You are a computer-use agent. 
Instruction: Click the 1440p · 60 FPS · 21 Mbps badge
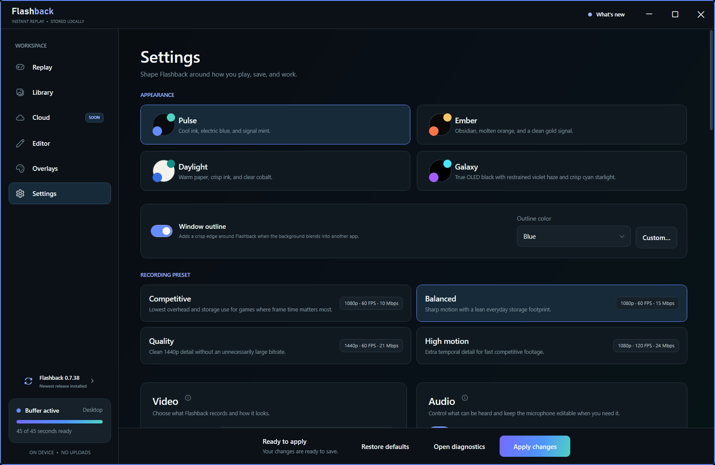tap(371, 346)
